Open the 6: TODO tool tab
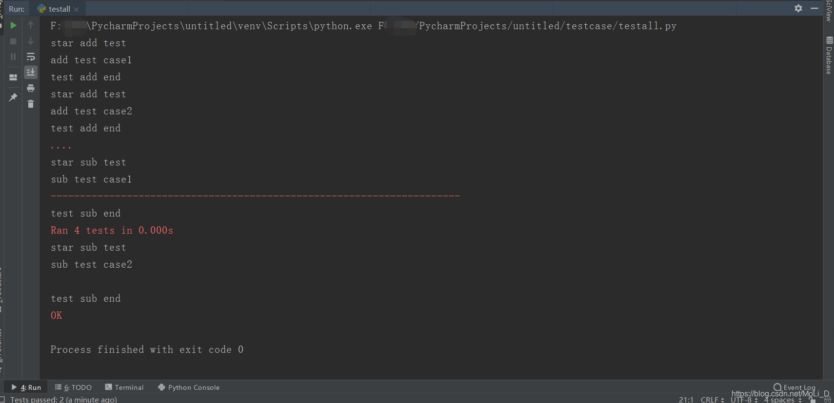Screen dimensions: 834x403 73,387
